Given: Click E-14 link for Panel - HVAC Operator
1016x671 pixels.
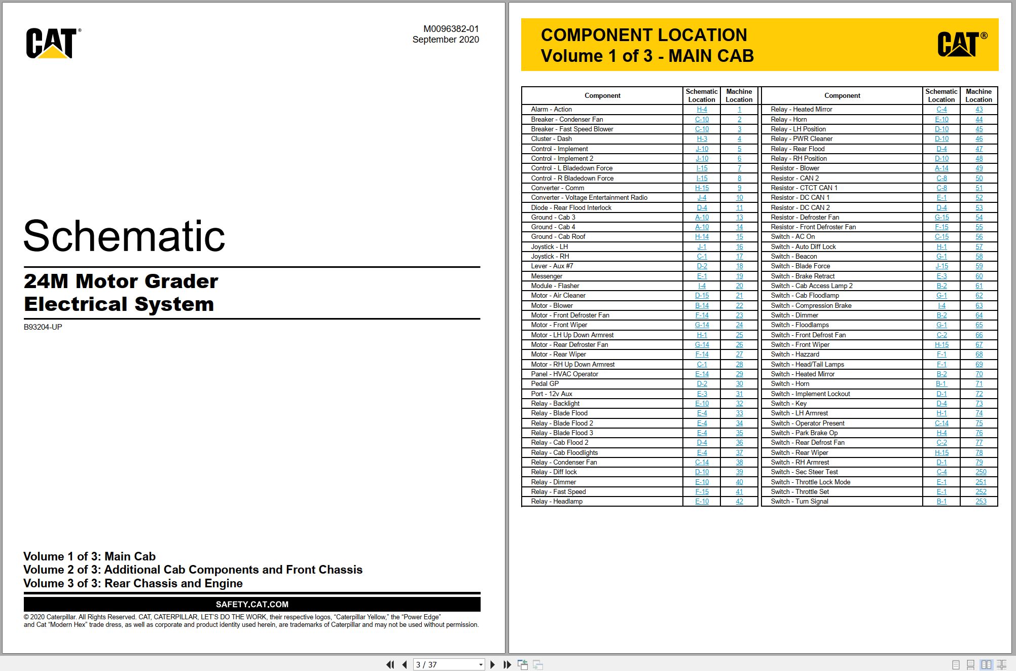Looking at the screenshot, I should pyautogui.click(x=702, y=374).
